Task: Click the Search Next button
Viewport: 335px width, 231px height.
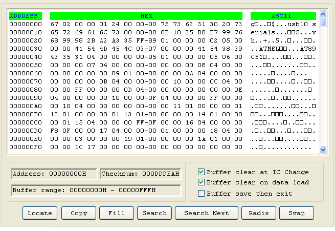Action: pyautogui.click(x=207, y=213)
